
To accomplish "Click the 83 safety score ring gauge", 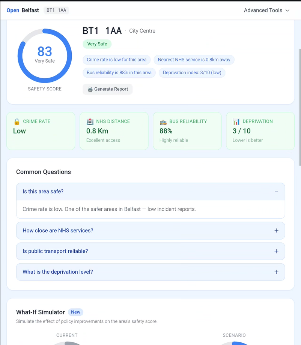I will point(45,55).
